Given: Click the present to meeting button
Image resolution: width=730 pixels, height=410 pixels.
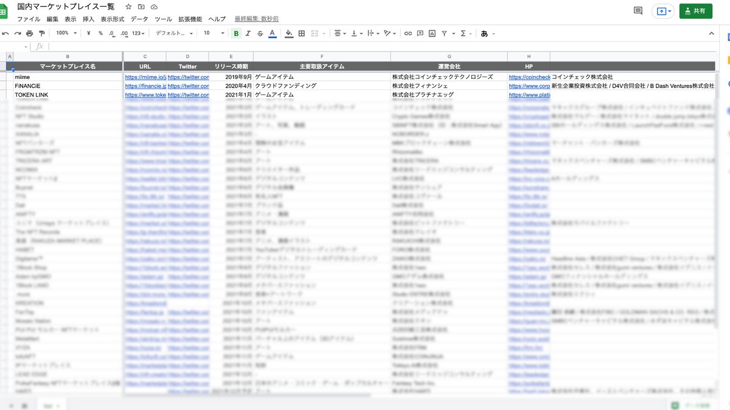Looking at the screenshot, I should tap(664, 11).
